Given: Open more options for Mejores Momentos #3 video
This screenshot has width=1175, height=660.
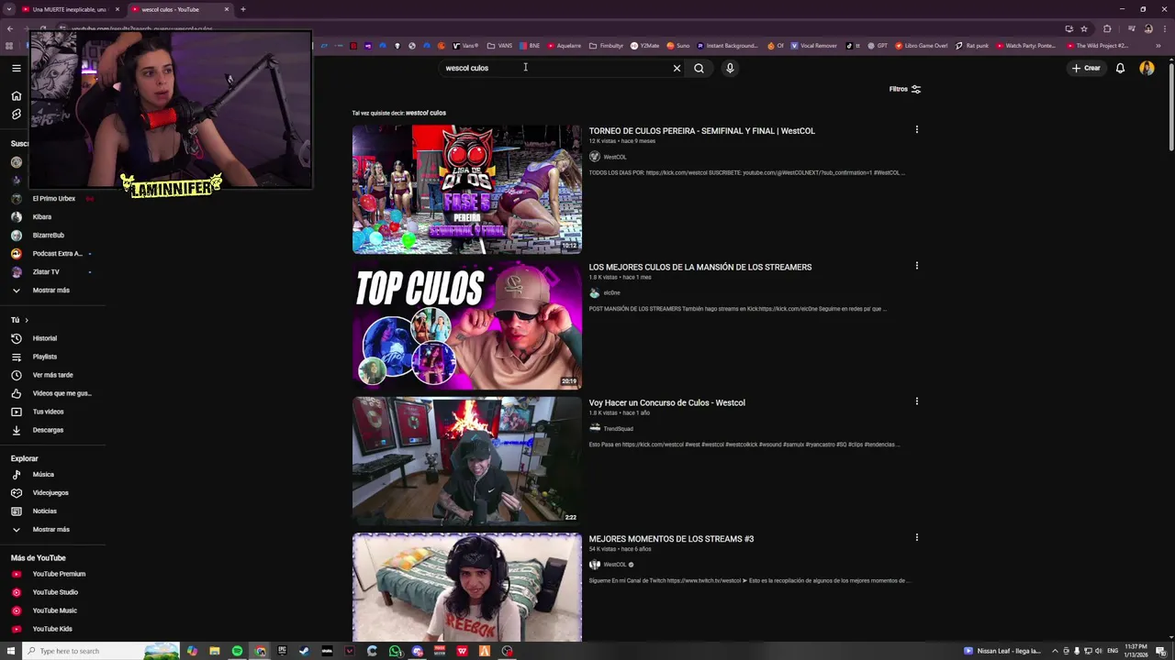Looking at the screenshot, I should tap(916, 537).
